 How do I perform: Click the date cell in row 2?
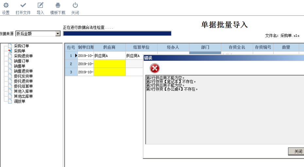click(x=86, y=64)
